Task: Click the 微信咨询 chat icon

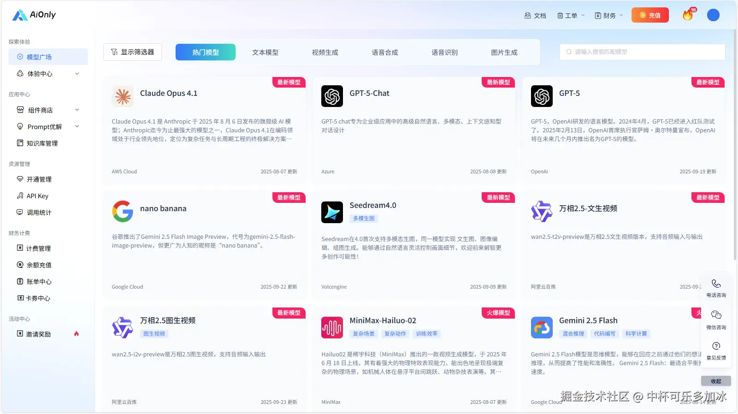Action: (716, 315)
